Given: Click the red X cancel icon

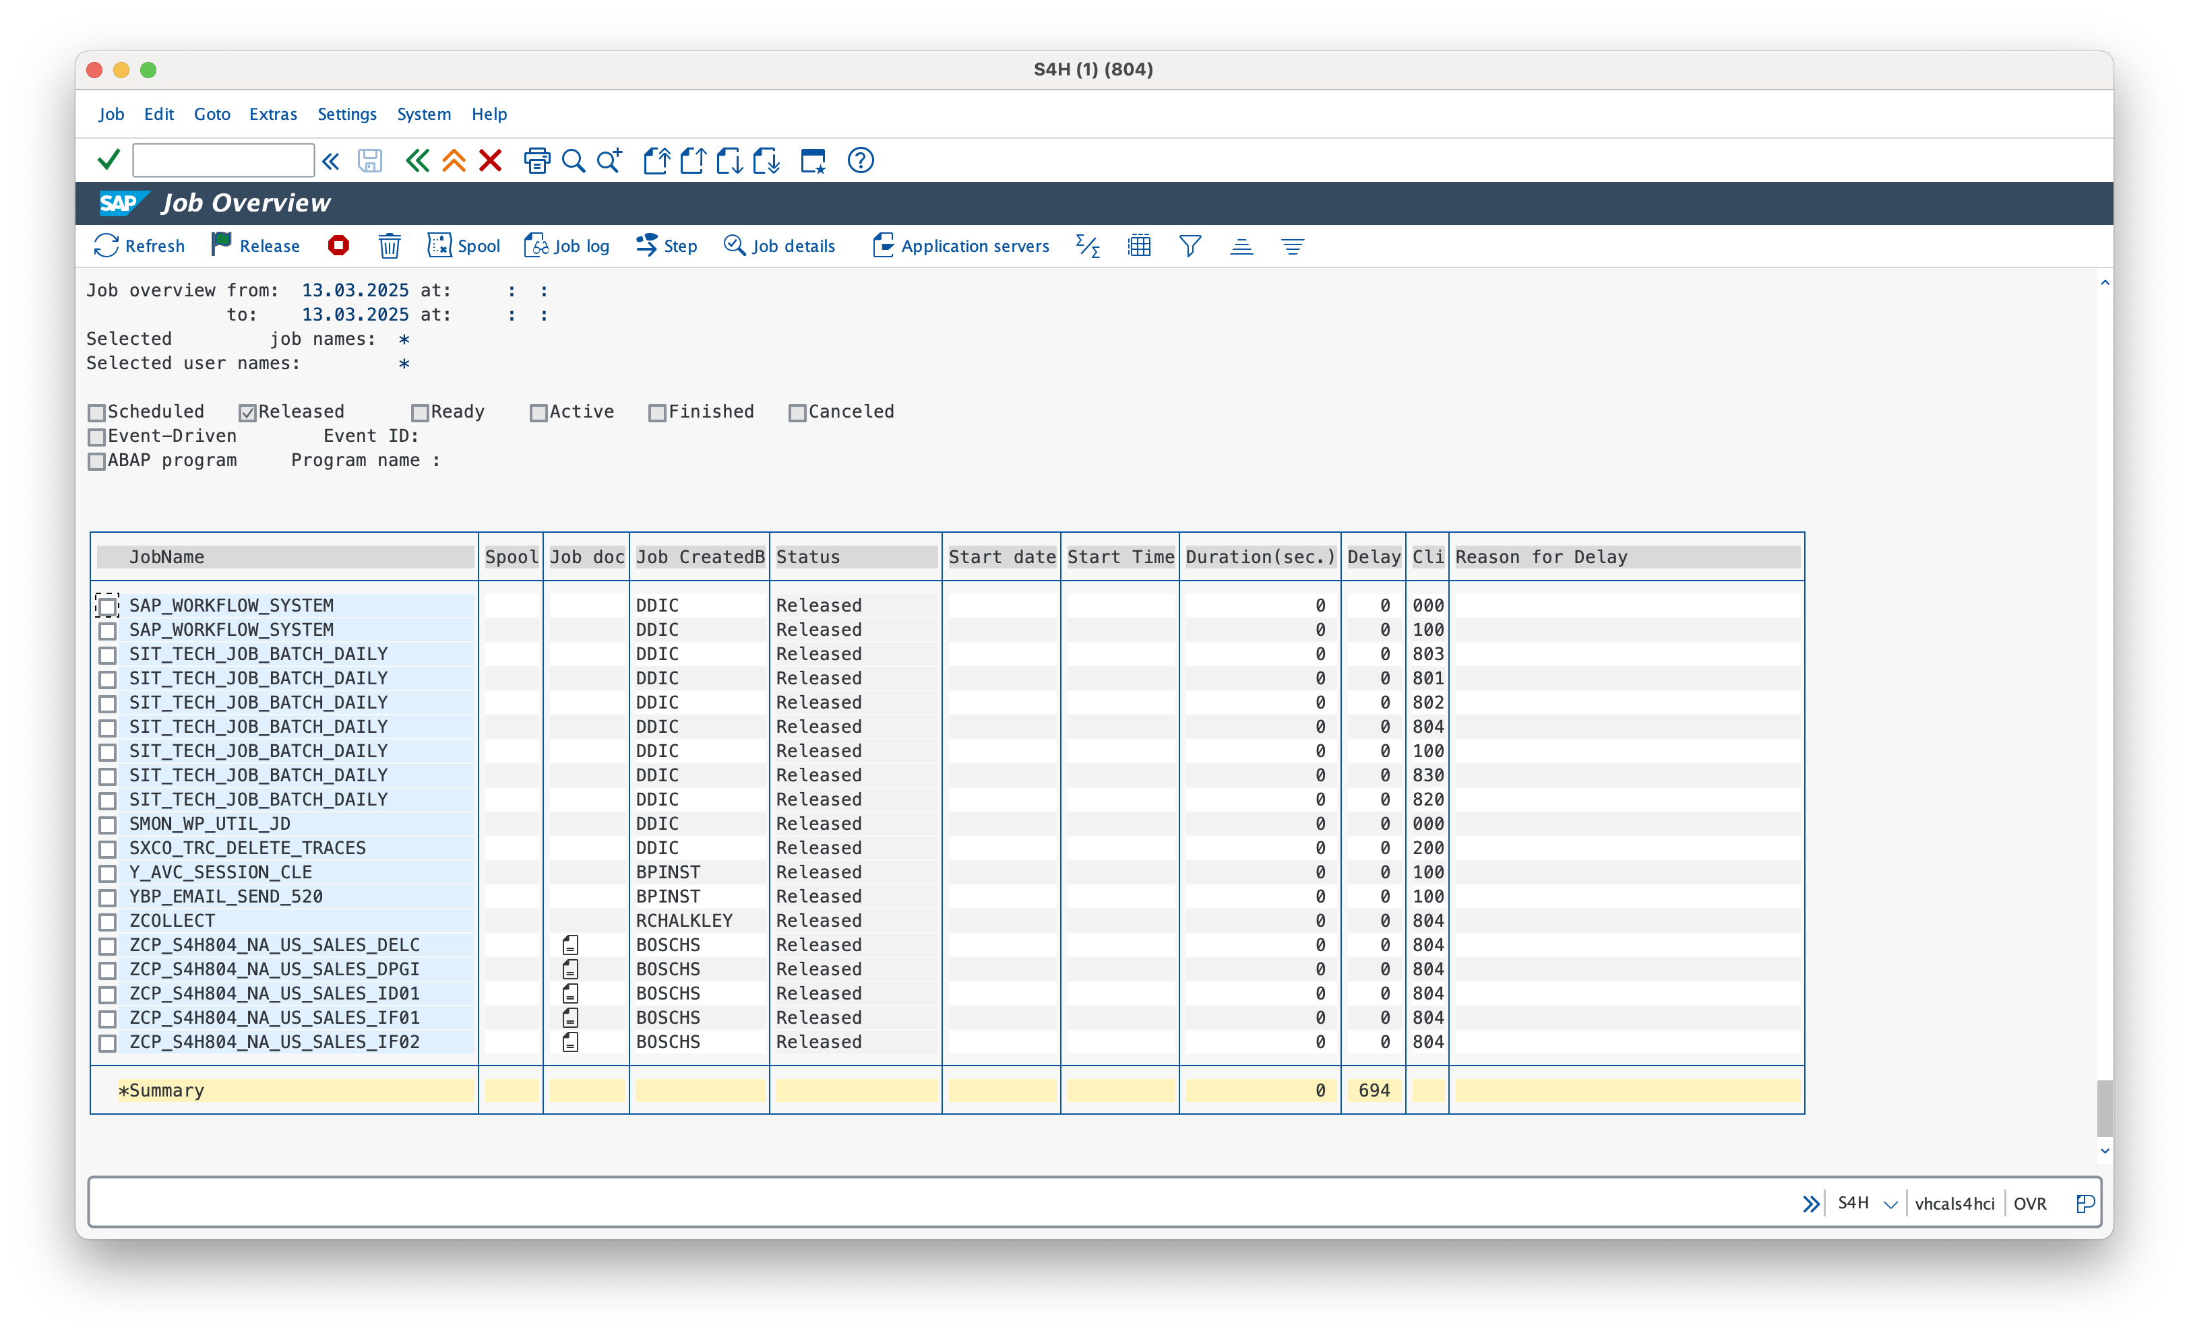Looking at the screenshot, I should click(x=491, y=161).
